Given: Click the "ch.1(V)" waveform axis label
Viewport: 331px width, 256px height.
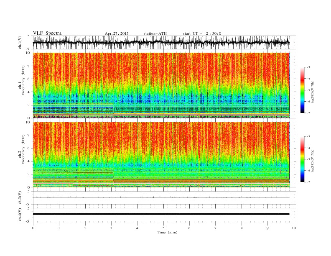Looking at the screenshot, I should click(20, 42).
